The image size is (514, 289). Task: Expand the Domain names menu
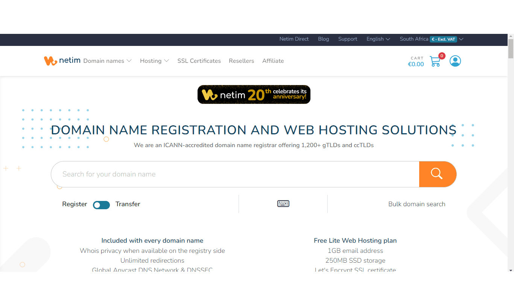(x=108, y=61)
